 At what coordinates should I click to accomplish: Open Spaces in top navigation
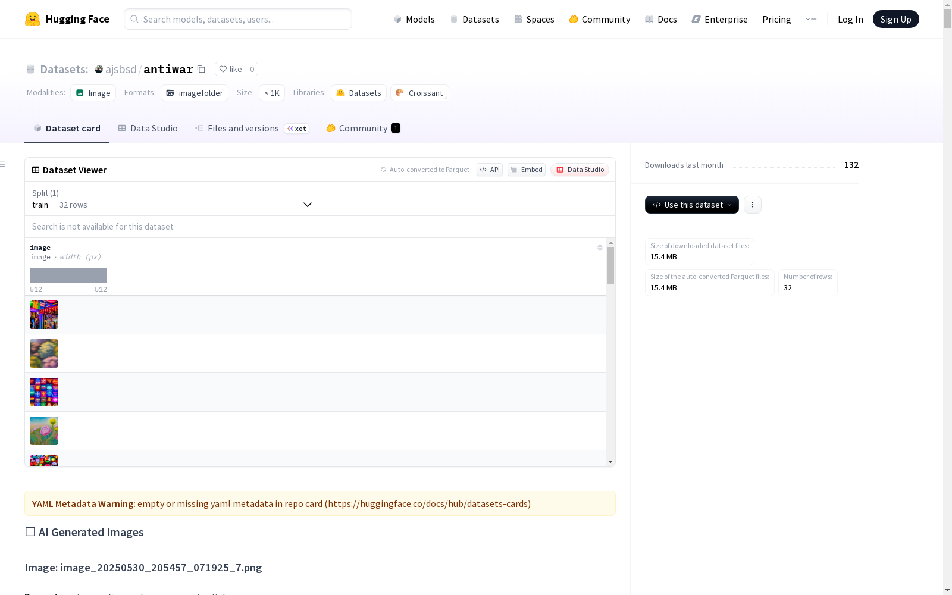534,19
